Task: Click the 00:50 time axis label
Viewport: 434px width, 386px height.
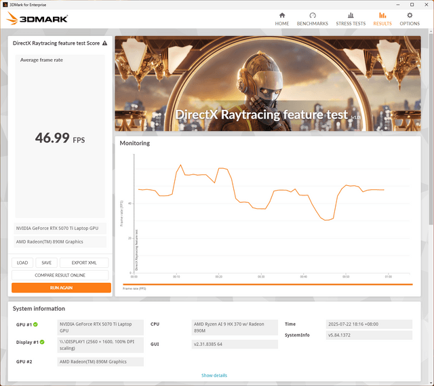Action: pos(346,277)
